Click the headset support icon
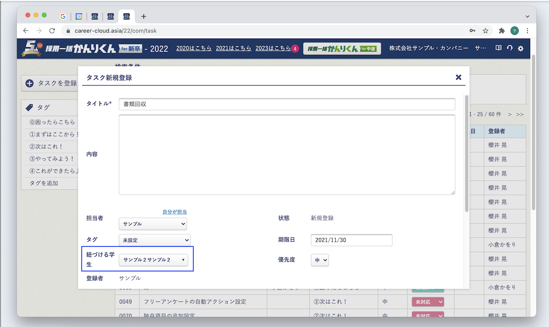Image resolution: width=549 pixels, height=327 pixels. pyautogui.click(x=509, y=48)
